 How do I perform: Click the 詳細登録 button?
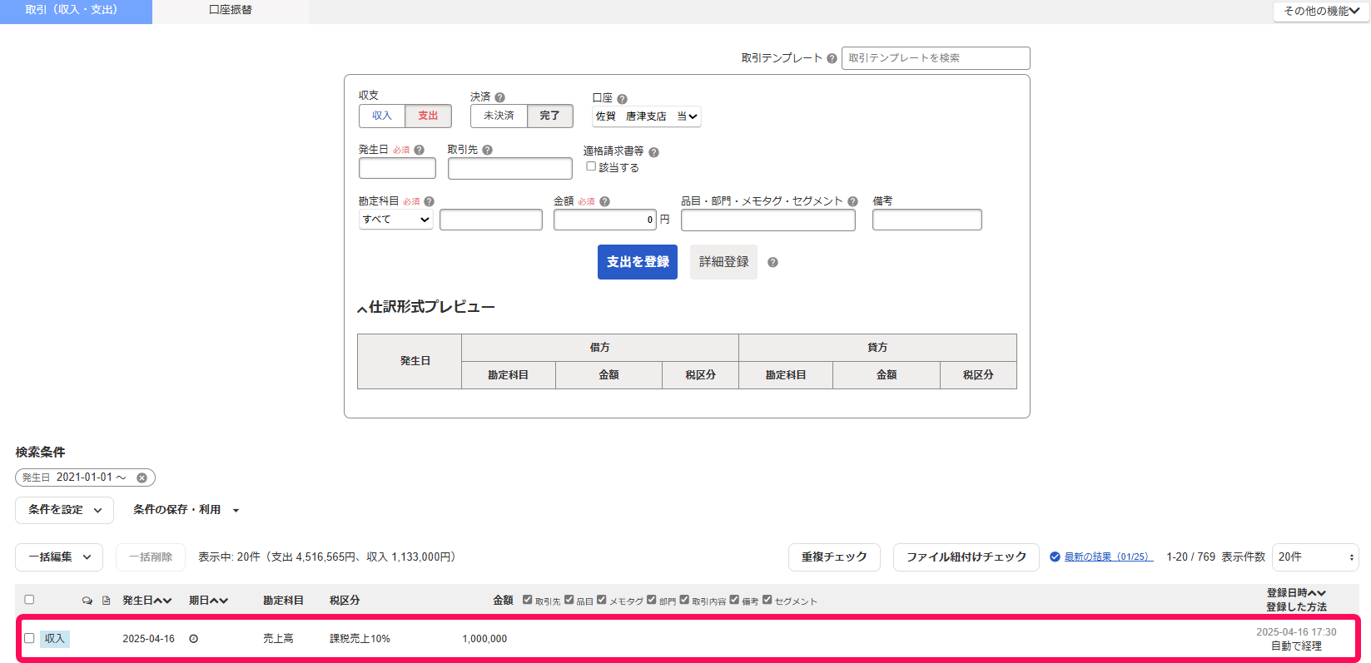(724, 262)
